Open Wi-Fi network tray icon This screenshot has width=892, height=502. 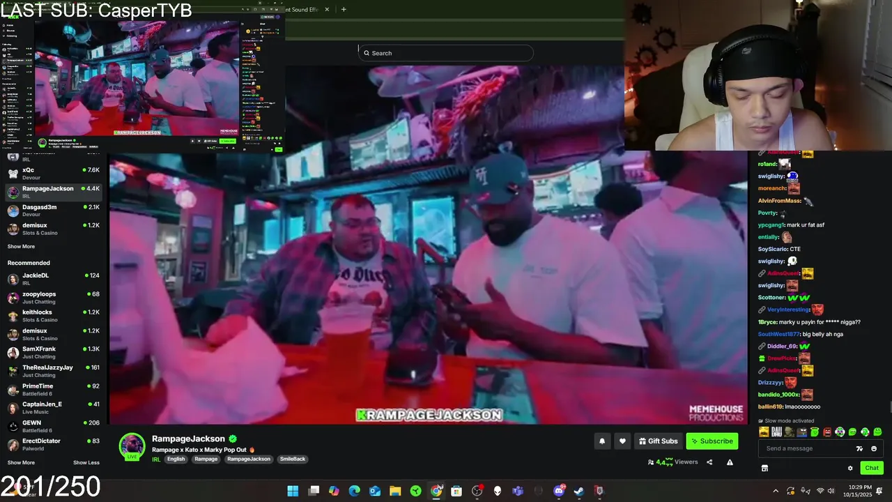820,491
